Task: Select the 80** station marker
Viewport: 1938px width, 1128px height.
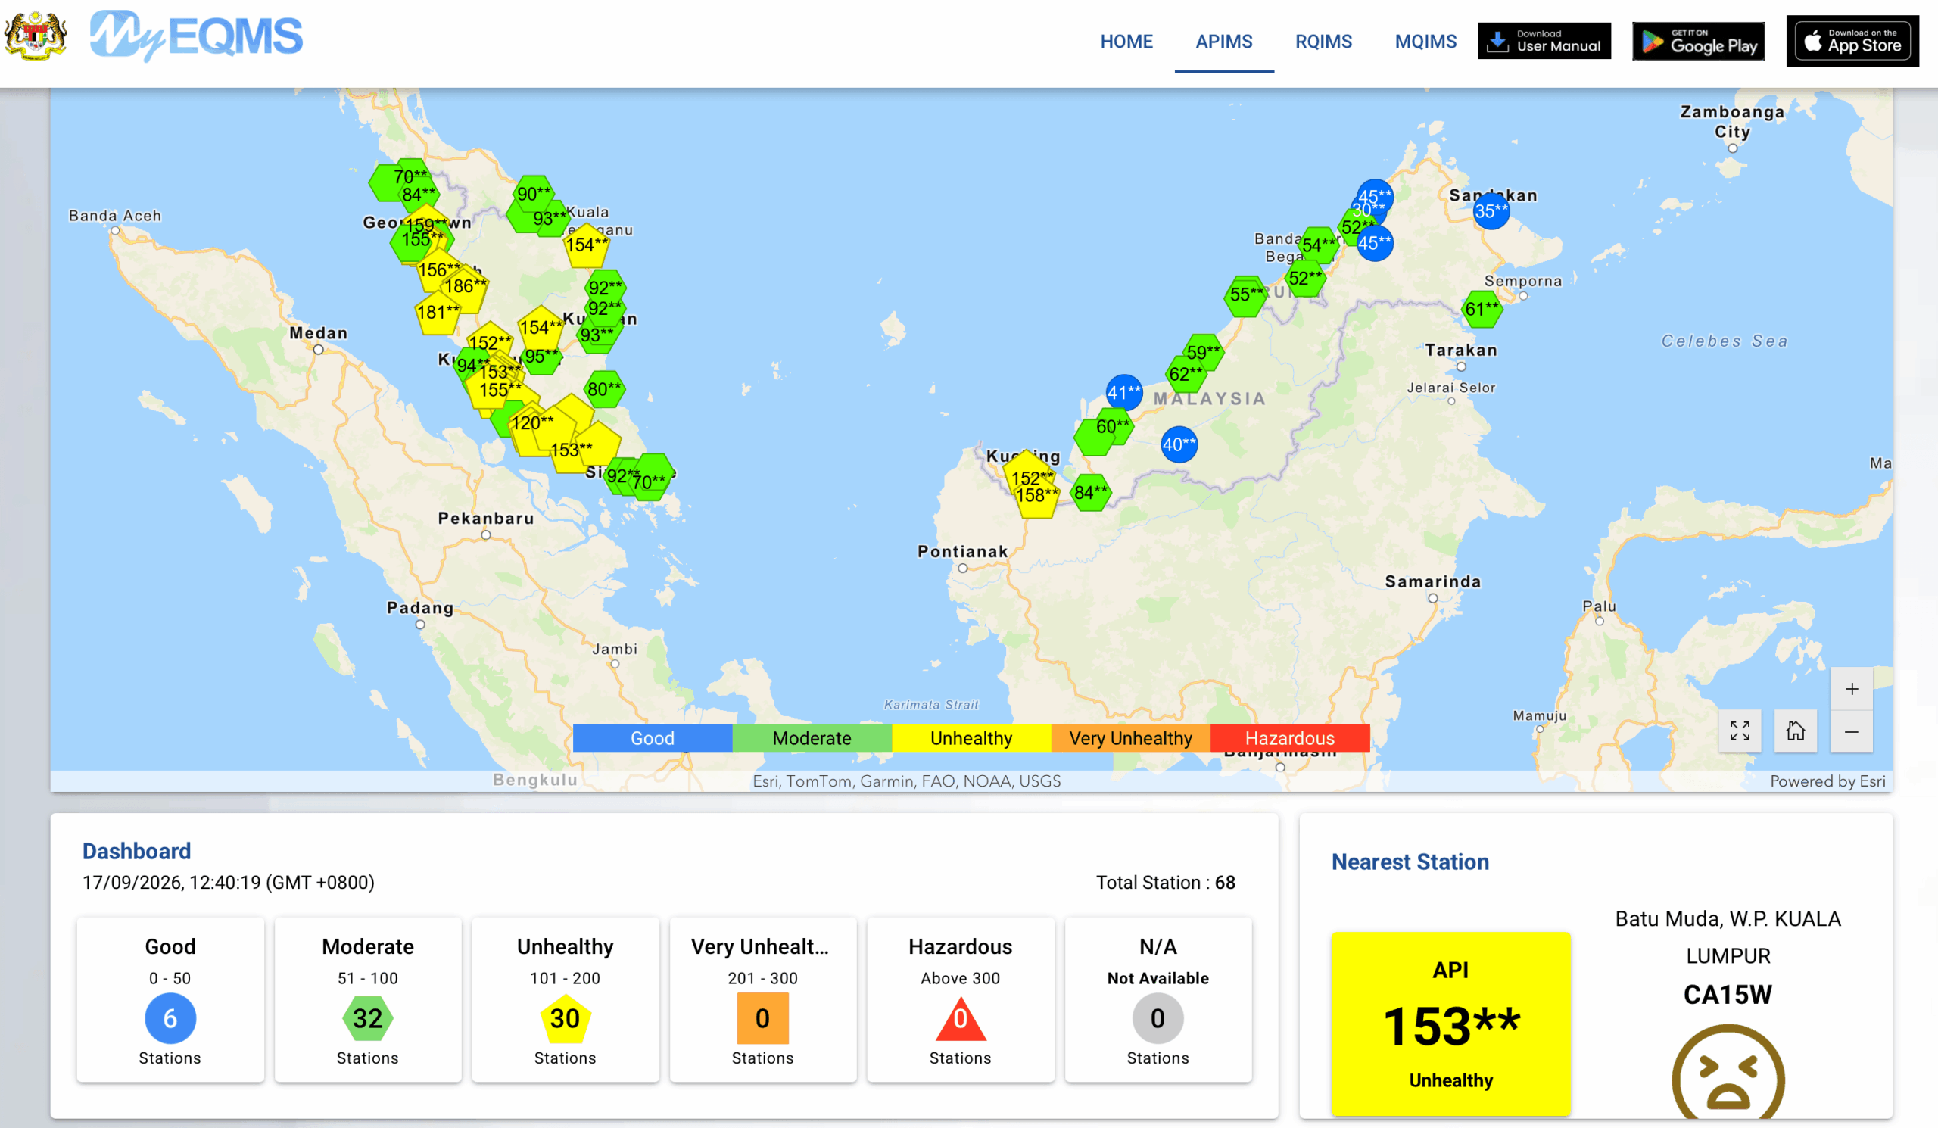Action: 603,389
